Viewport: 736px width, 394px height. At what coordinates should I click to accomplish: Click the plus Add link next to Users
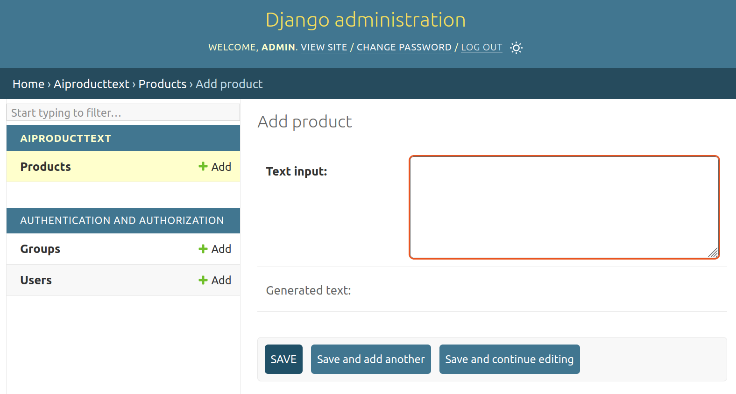(215, 280)
